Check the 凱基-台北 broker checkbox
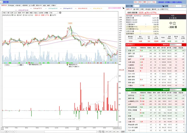This screenshot has width=187, height=133. 127,68
